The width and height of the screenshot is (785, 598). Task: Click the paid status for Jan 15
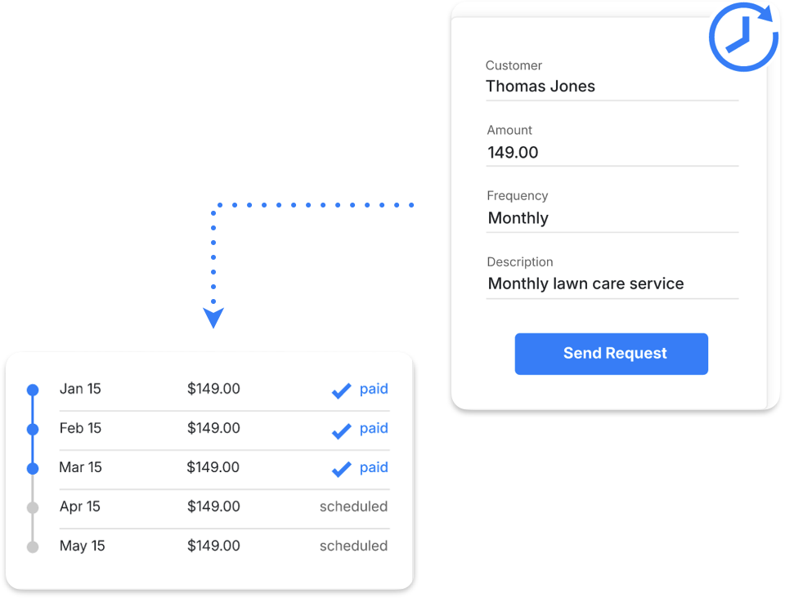point(374,389)
